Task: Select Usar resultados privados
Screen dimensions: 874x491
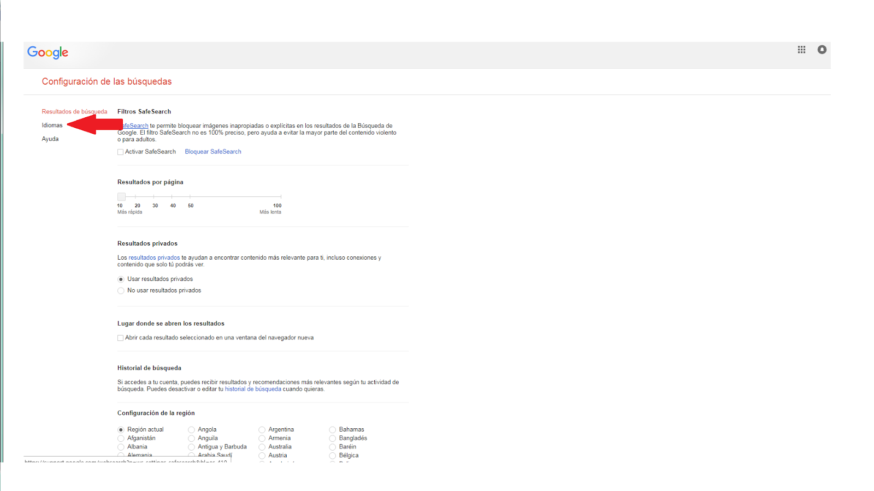Action: click(x=121, y=279)
